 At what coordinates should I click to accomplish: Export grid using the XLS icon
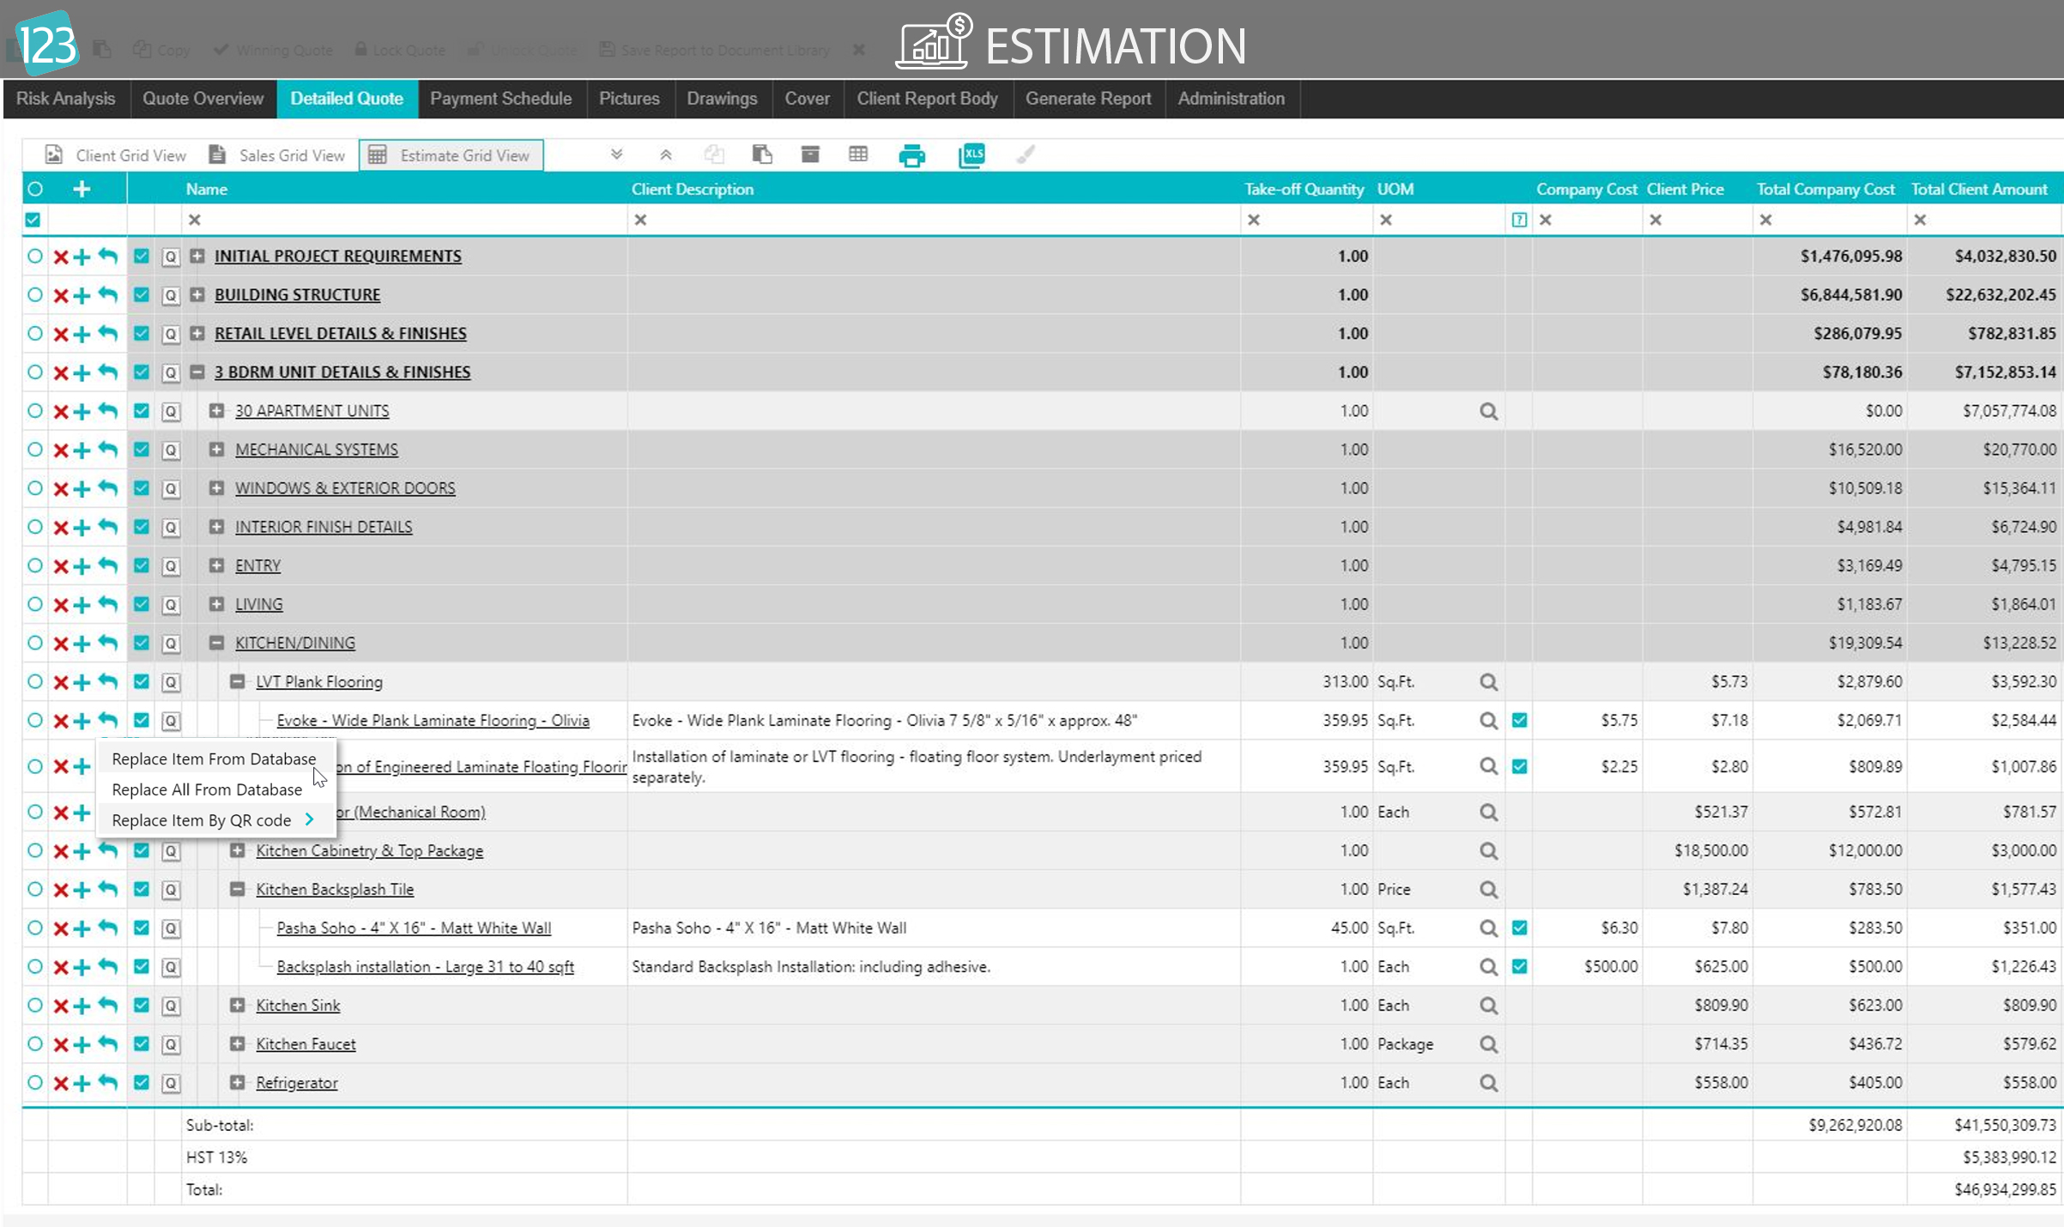point(971,155)
